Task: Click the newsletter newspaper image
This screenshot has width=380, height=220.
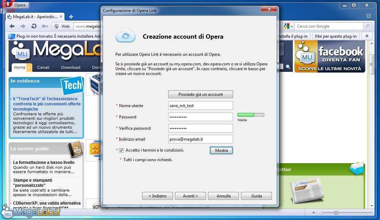Action: (307, 190)
